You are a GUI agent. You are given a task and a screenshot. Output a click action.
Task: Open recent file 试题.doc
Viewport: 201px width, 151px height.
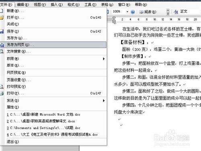coord(53,128)
